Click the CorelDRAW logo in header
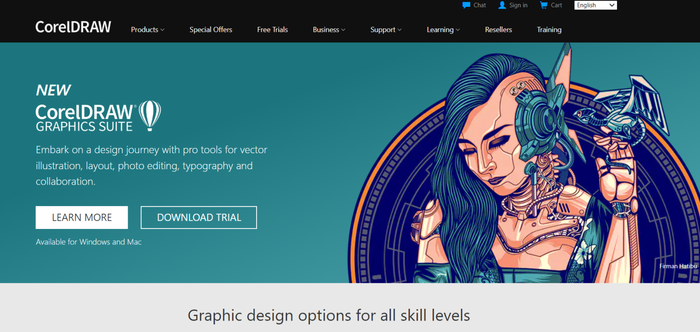The height and width of the screenshot is (332, 700). (x=73, y=27)
